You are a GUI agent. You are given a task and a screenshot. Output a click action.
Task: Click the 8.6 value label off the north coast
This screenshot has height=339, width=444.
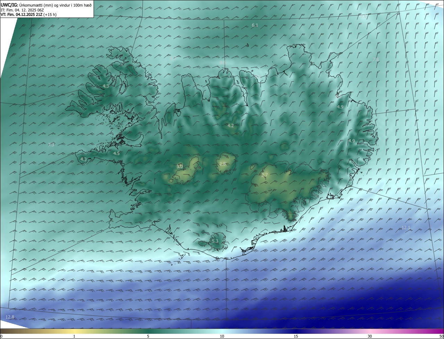pyautogui.click(x=222, y=63)
